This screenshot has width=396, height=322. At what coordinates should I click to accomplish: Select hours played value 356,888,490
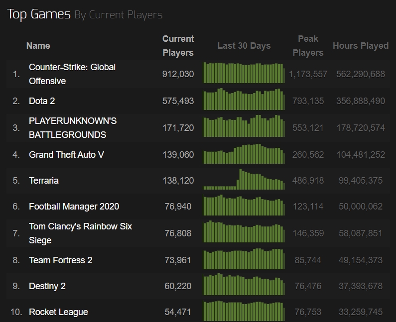[x=361, y=101]
